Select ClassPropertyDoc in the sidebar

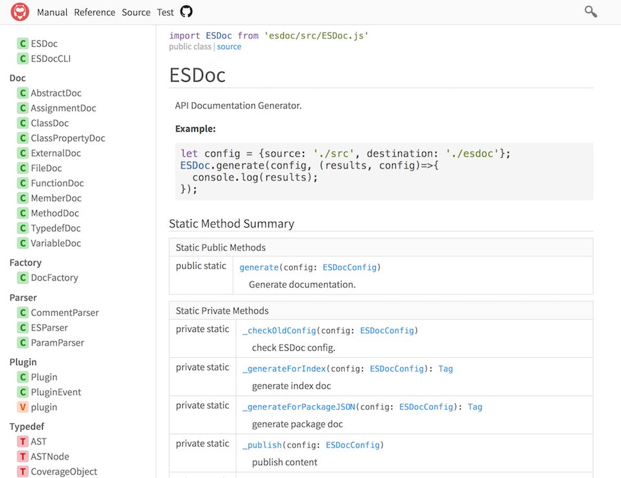coord(67,137)
